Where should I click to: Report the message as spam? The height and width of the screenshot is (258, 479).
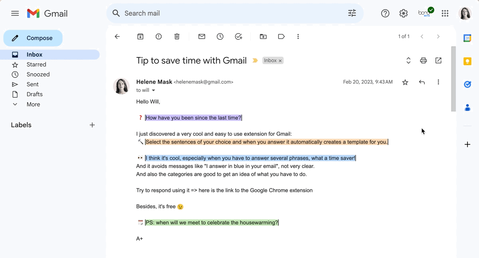point(159,37)
